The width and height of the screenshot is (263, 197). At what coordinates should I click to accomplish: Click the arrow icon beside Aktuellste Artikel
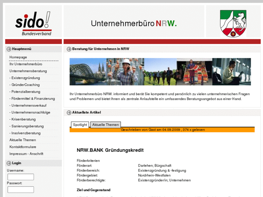point(69,112)
